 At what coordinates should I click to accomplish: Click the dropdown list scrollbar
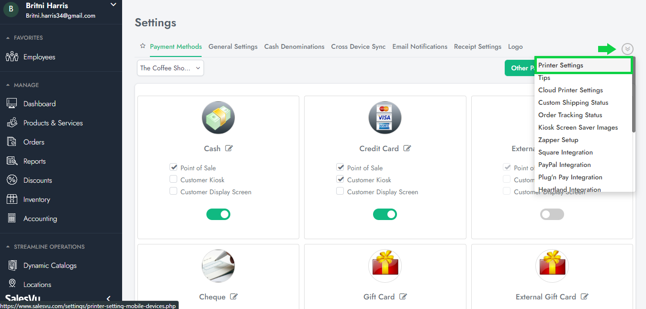point(634,96)
